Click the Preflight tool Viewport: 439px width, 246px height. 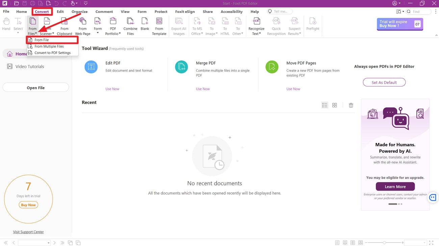(313, 24)
